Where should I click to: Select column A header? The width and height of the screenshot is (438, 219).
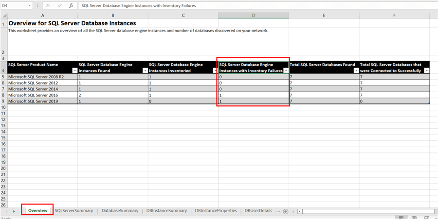pos(43,16)
